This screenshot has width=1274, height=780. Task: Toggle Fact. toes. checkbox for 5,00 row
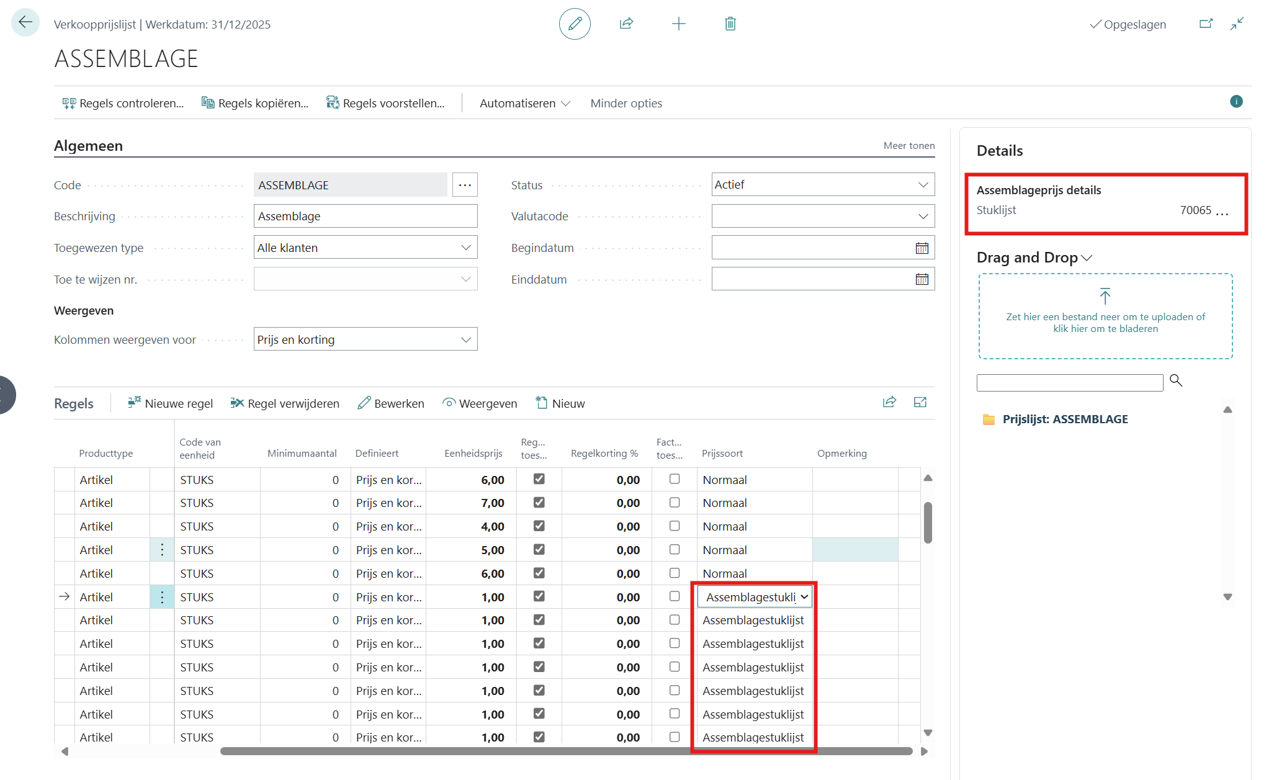(x=675, y=550)
